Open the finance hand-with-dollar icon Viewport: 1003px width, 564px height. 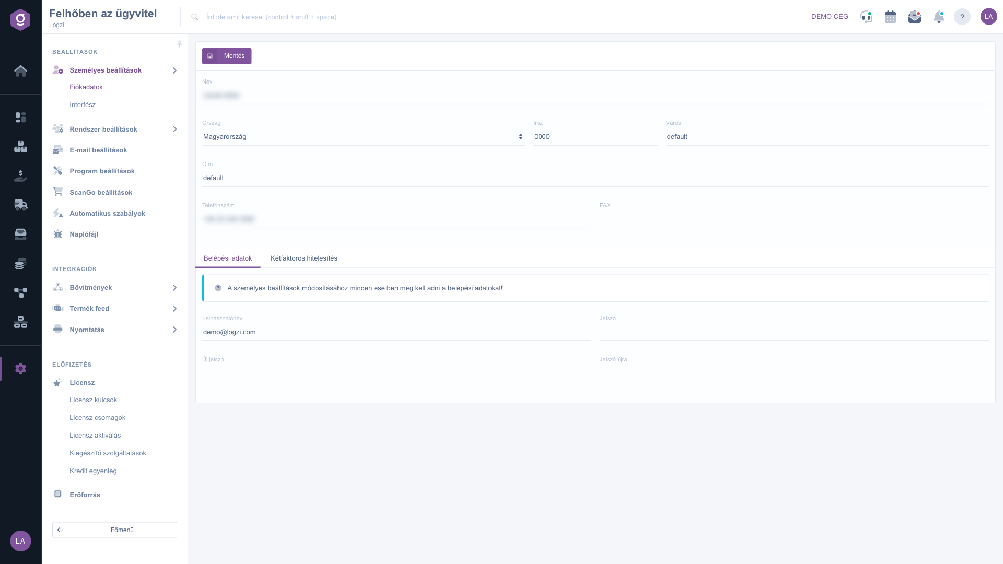(20, 176)
